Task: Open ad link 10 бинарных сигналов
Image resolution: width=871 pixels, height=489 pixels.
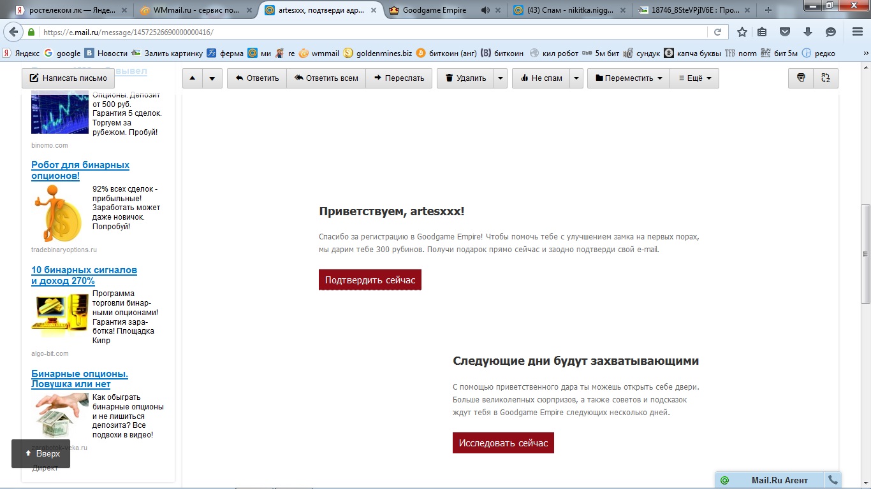Action: point(84,275)
